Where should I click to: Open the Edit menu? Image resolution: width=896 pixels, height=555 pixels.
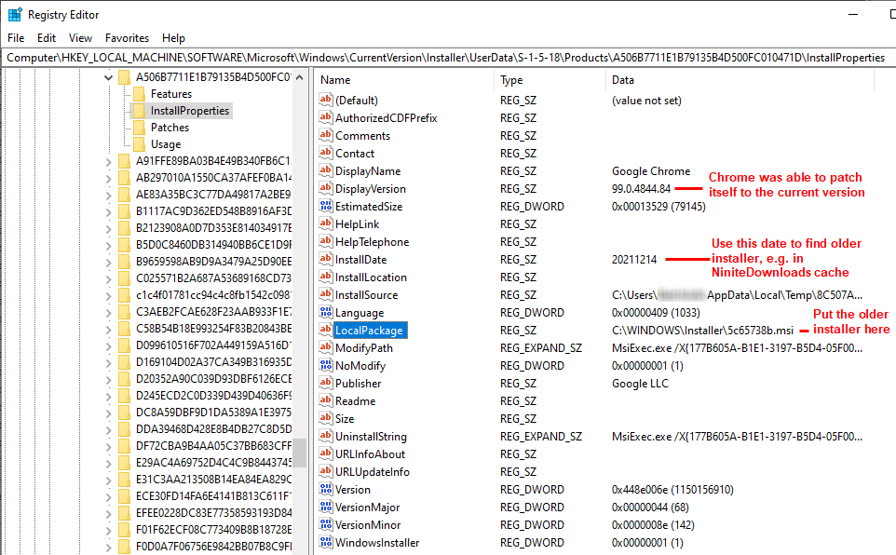47,38
